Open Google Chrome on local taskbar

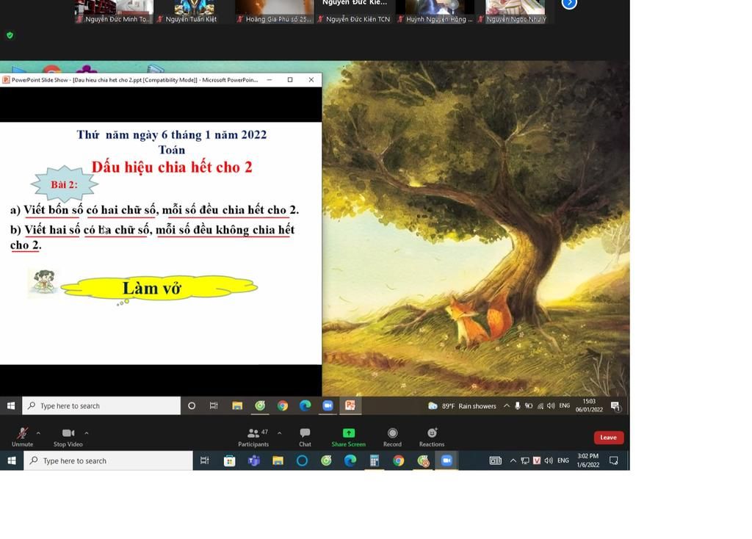coord(399,461)
